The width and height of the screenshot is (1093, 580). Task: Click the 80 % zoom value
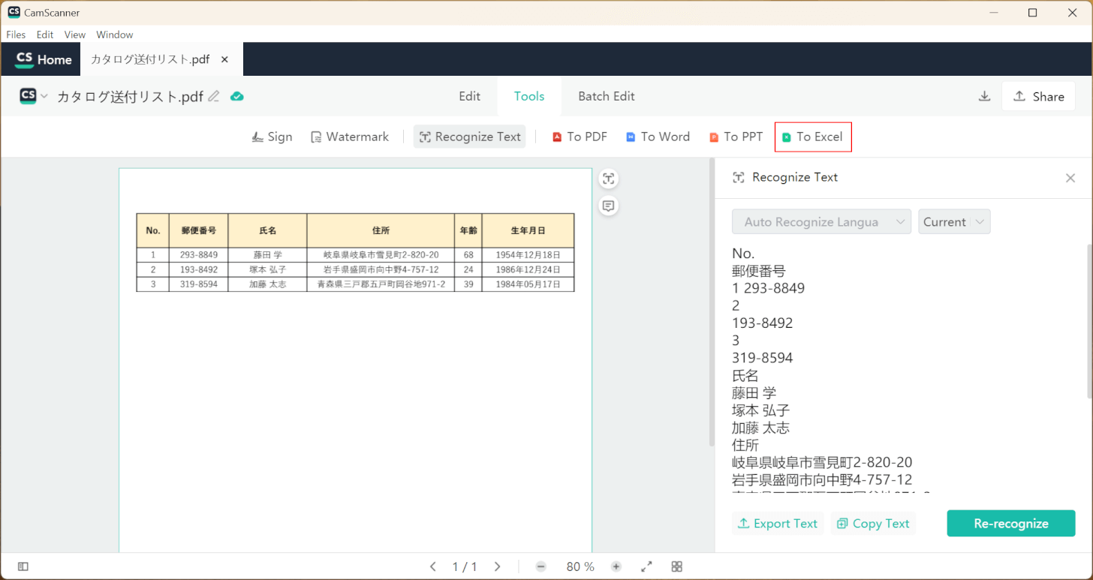pos(580,567)
